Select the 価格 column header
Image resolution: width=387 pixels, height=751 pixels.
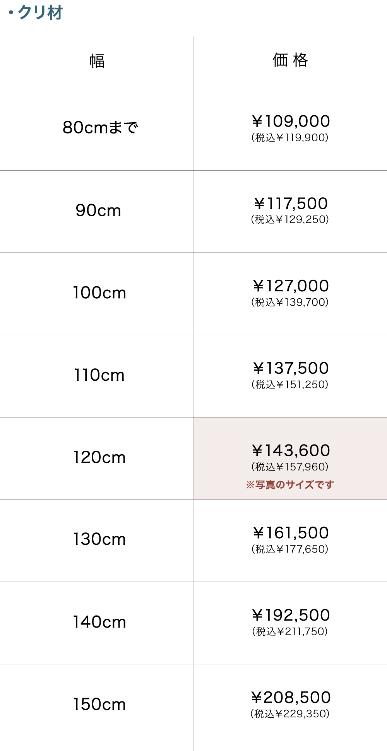(x=290, y=60)
